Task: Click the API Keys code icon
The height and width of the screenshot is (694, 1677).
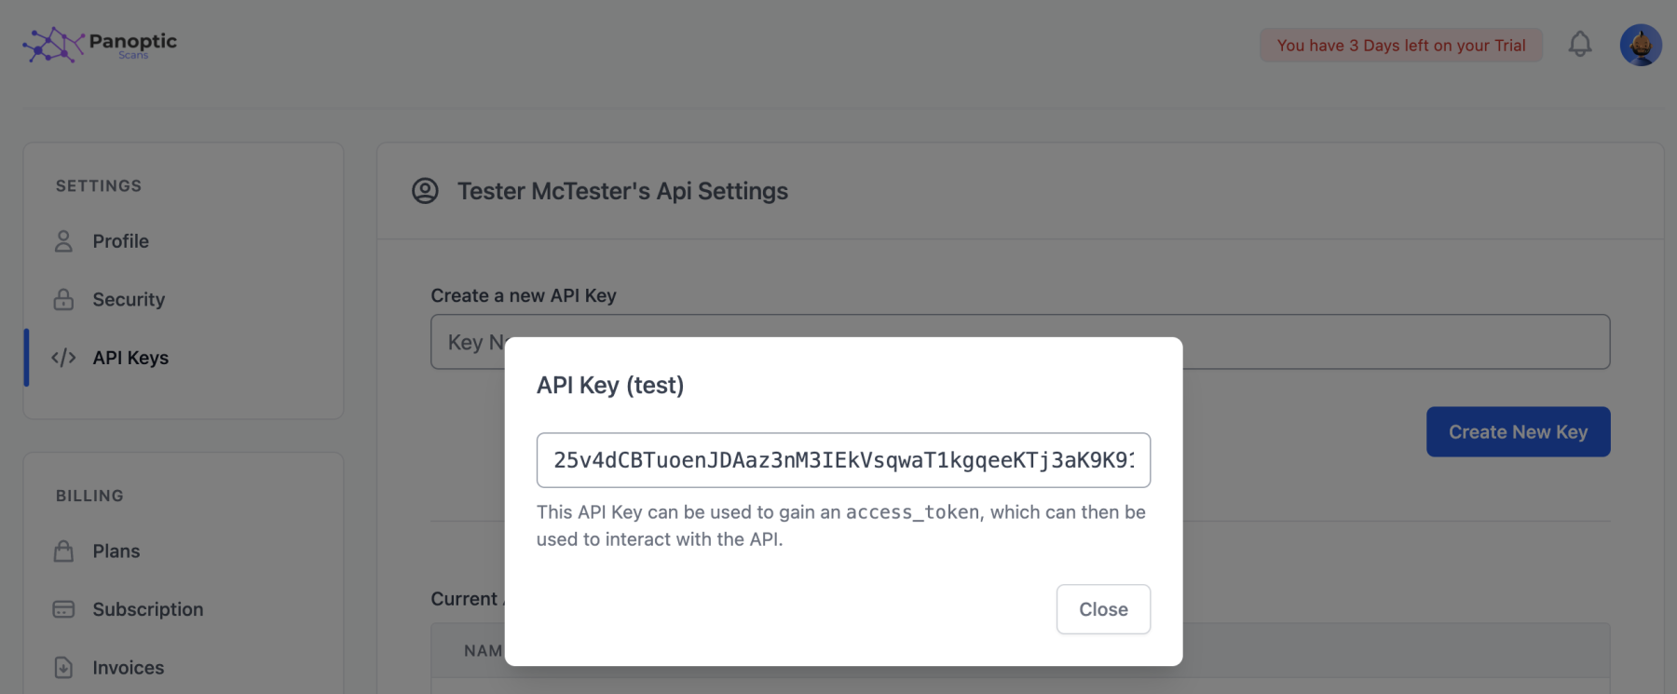Action: (63, 358)
